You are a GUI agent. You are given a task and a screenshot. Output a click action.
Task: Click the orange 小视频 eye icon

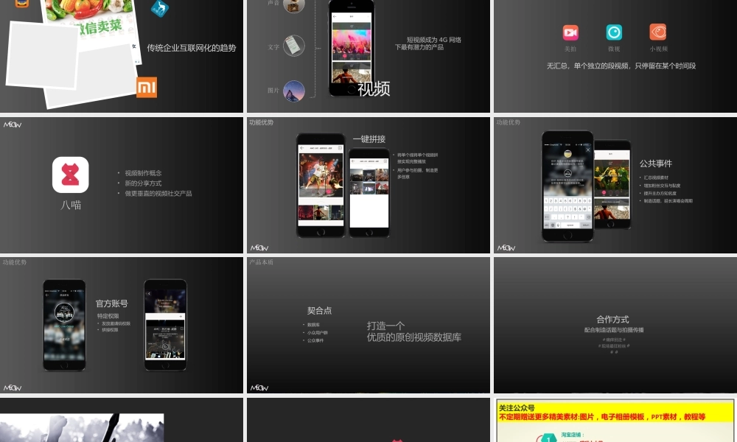tap(657, 32)
